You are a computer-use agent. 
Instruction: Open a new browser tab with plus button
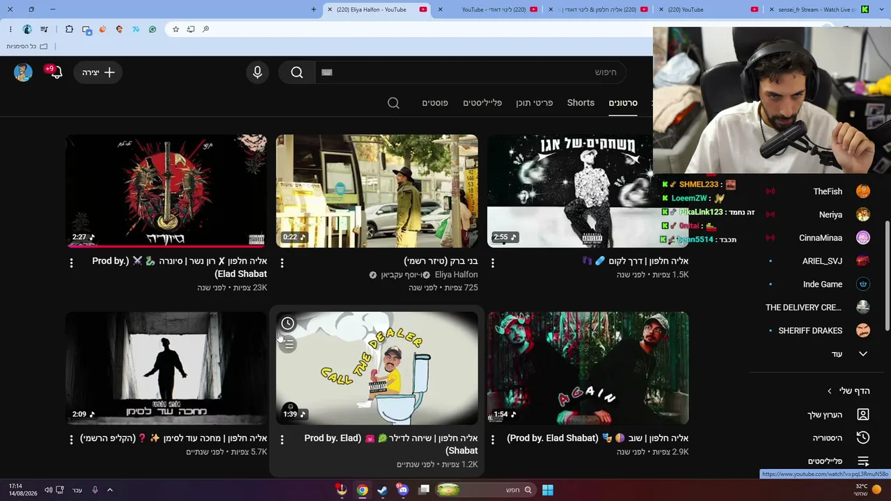point(313,10)
